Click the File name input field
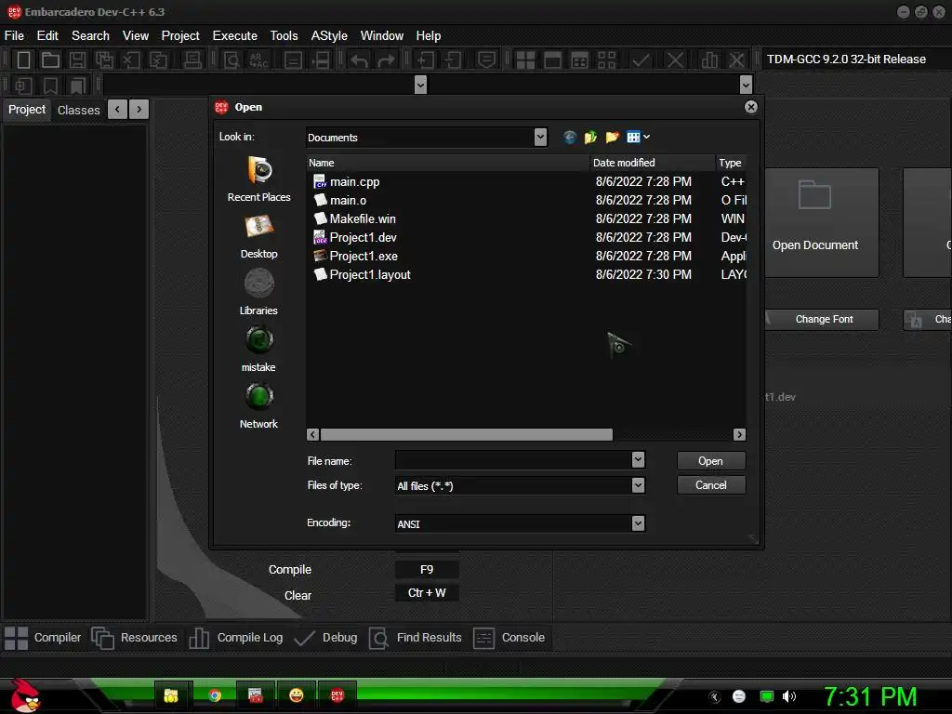The height and width of the screenshot is (714, 952). tap(513, 460)
